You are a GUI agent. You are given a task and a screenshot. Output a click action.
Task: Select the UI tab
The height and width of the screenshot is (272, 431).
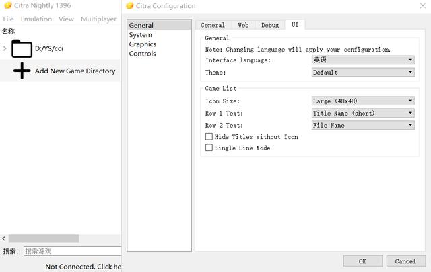click(x=295, y=24)
